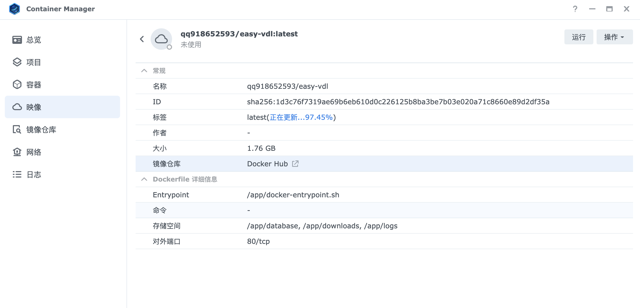The image size is (640, 308).
Task: Collapse the 常规 section
Action: click(144, 71)
